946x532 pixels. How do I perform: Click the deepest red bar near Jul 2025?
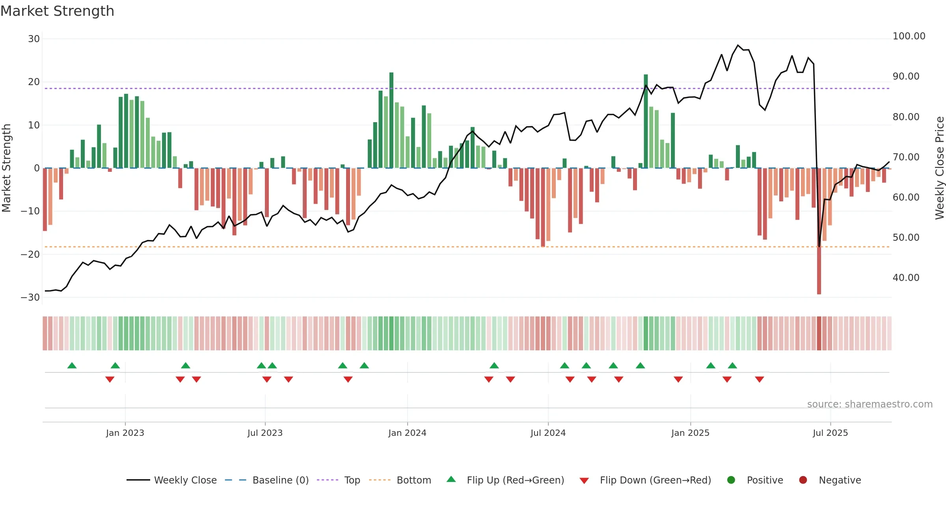click(x=819, y=231)
